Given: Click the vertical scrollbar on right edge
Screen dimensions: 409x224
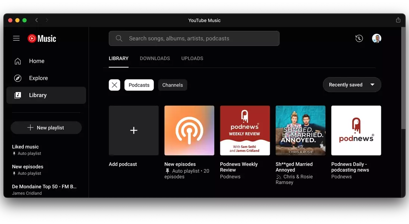Looking at the screenshot, I should pyautogui.click(x=403, y=78).
